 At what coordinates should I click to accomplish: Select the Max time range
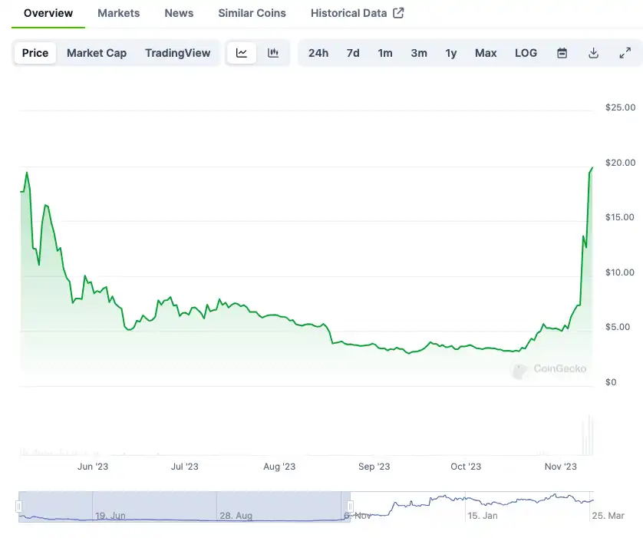(x=486, y=53)
